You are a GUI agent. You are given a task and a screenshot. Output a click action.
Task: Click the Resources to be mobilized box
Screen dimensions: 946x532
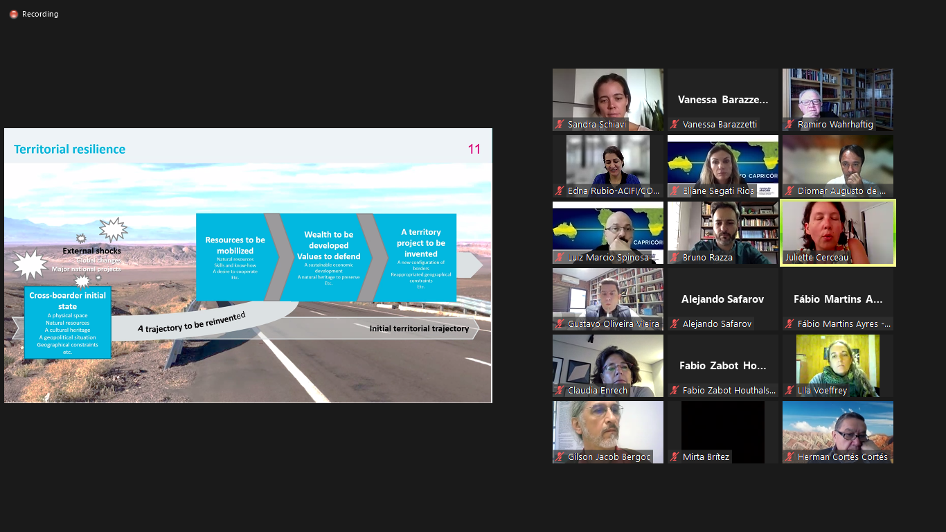click(235, 257)
